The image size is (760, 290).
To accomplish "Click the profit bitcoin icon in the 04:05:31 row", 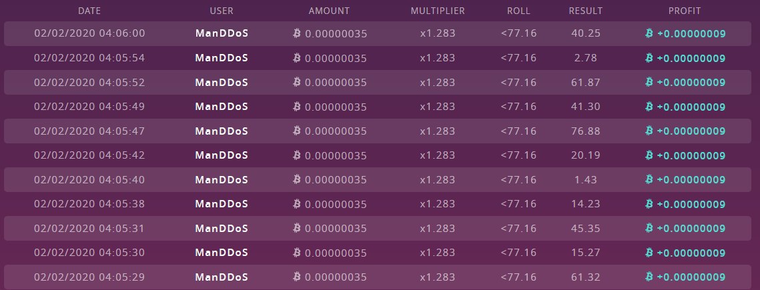I will [649, 227].
